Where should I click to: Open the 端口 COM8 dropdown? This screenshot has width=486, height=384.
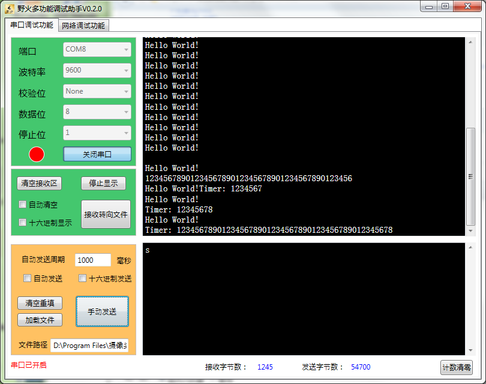tap(97, 50)
